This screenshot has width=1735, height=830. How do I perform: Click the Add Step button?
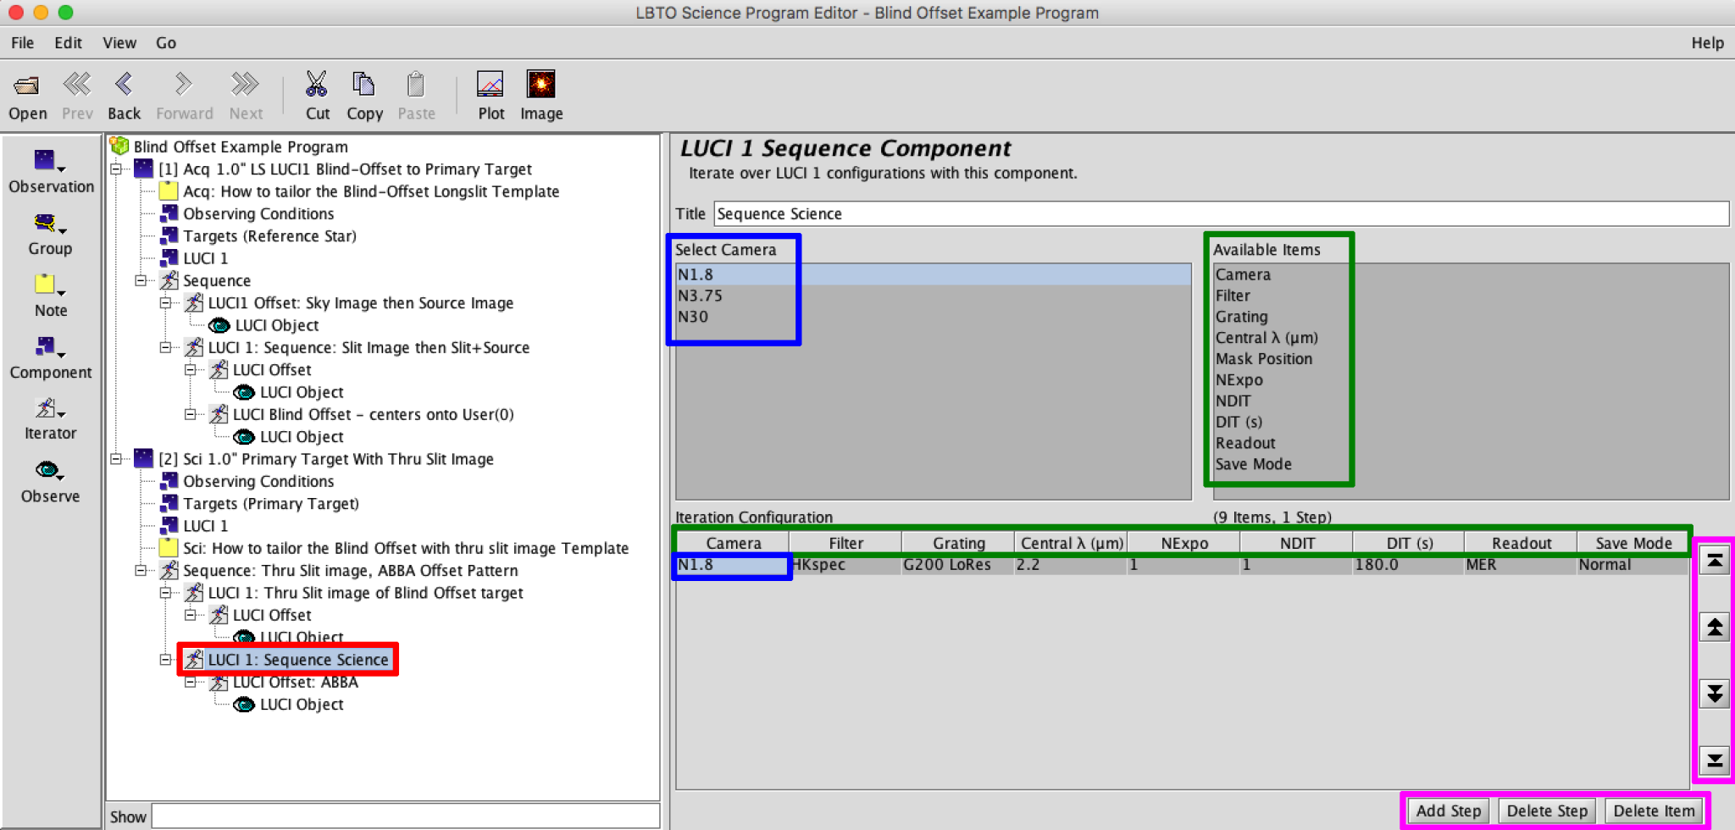(1448, 811)
